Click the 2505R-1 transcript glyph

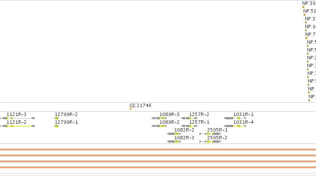point(210,134)
